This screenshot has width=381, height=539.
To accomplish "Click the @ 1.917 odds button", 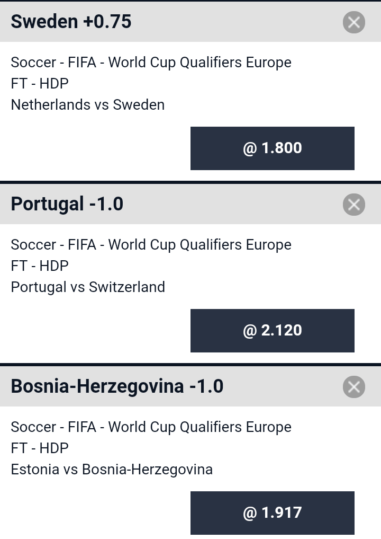I will click(272, 513).
